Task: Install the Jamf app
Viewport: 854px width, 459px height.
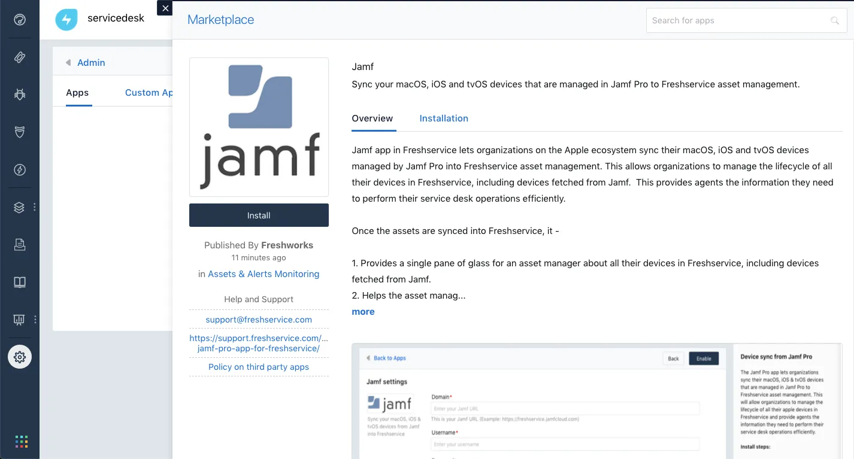Action: (258, 215)
